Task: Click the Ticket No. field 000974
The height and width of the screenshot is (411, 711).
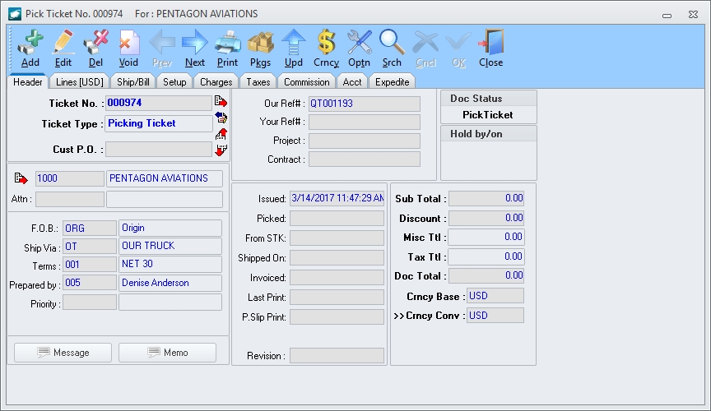Action: (158, 103)
